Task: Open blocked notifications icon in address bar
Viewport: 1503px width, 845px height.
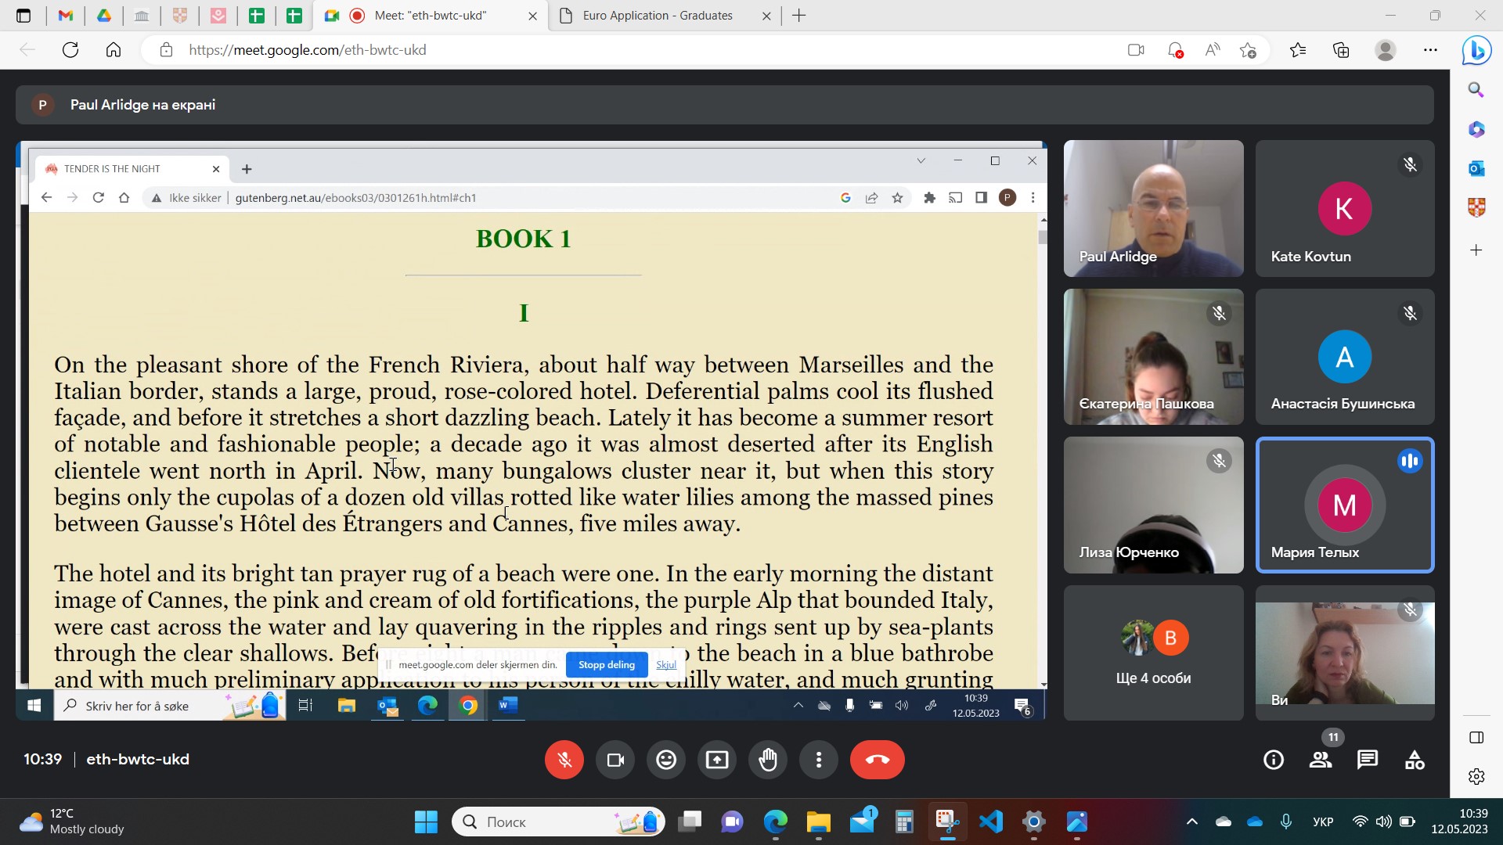Action: pyautogui.click(x=1175, y=50)
